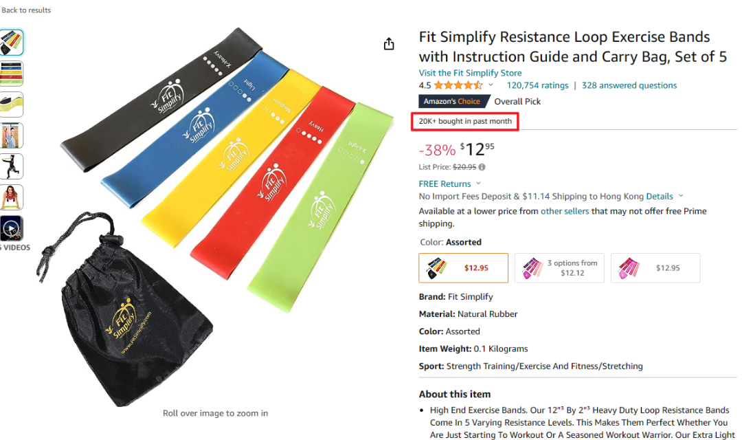Choose the "3 options from $12.12" color swatch

coord(559,268)
